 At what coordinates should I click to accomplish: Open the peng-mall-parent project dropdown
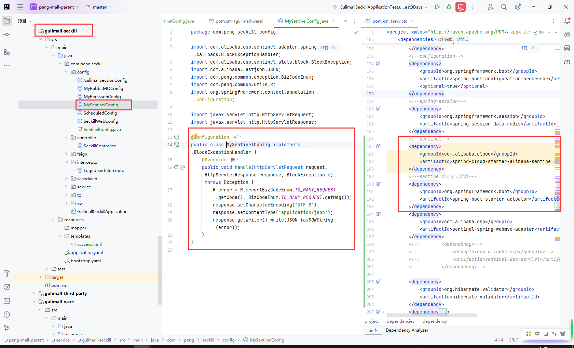click(55, 7)
